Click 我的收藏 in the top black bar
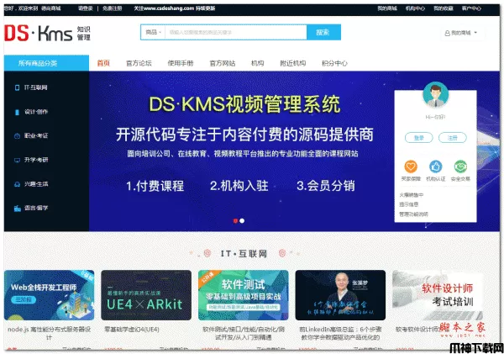Screen dimensions: 504x354 pos(444,8)
